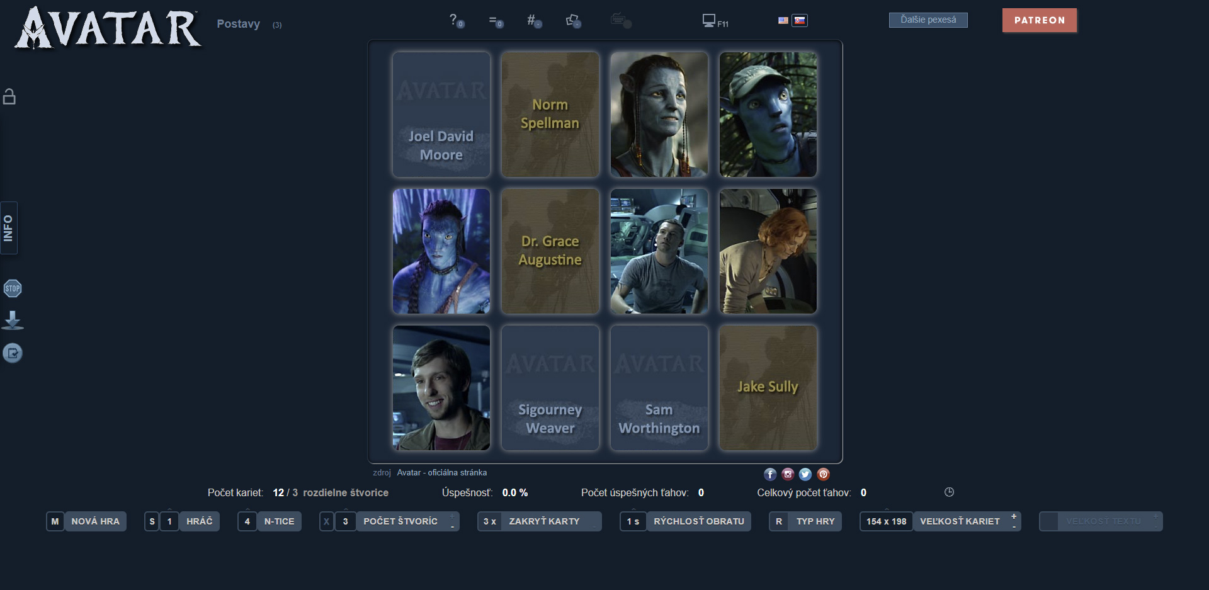Screen dimensions: 1209x590
Task: Select the Sigourney Weaver card
Action: pos(550,388)
